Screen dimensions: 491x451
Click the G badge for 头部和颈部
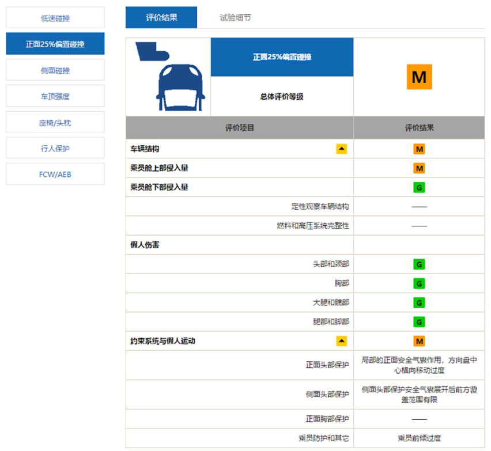pos(420,264)
